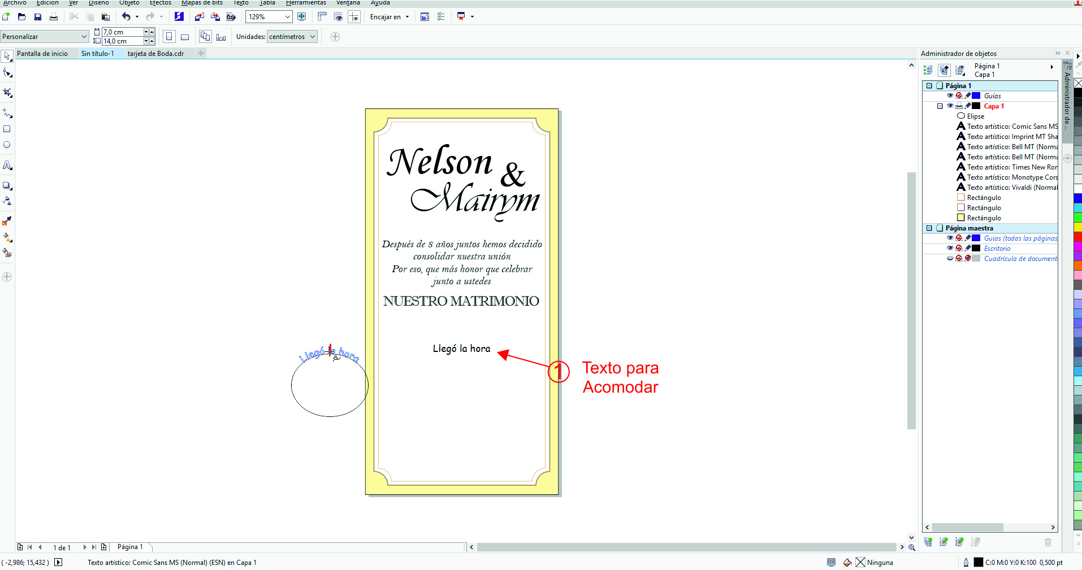Toggle Show rulers button
This screenshot has height=570, width=1082.
(x=322, y=17)
